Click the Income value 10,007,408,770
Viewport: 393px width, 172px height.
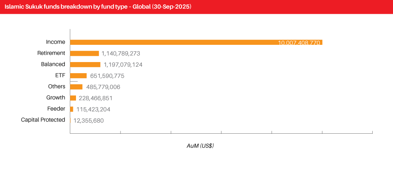point(299,43)
